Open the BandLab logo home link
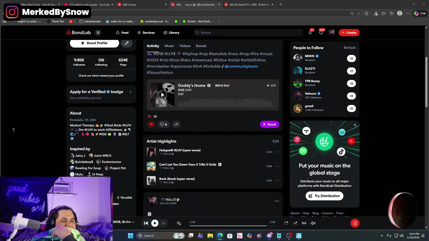Image resolution: width=429 pixels, height=241 pixels. pyautogui.click(x=79, y=32)
